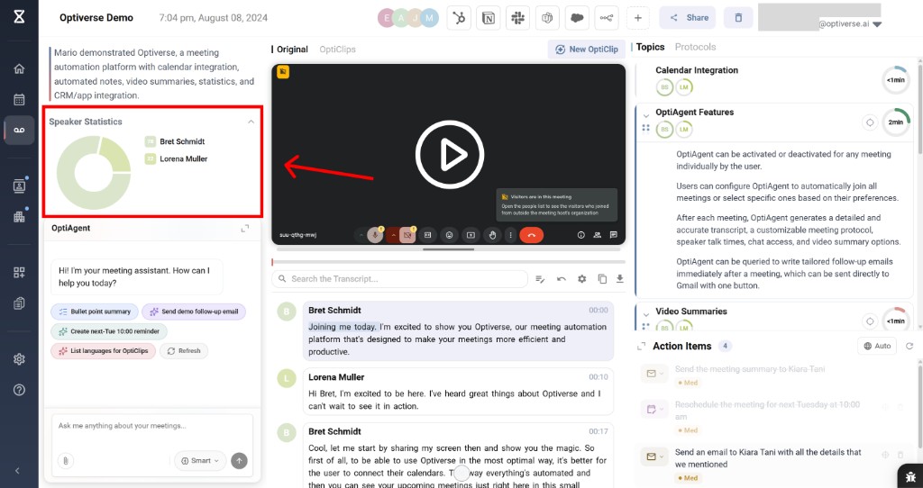Click Refresh in the OptiAgent suggestions
The image size is (923, 488).
click(184, 351)
